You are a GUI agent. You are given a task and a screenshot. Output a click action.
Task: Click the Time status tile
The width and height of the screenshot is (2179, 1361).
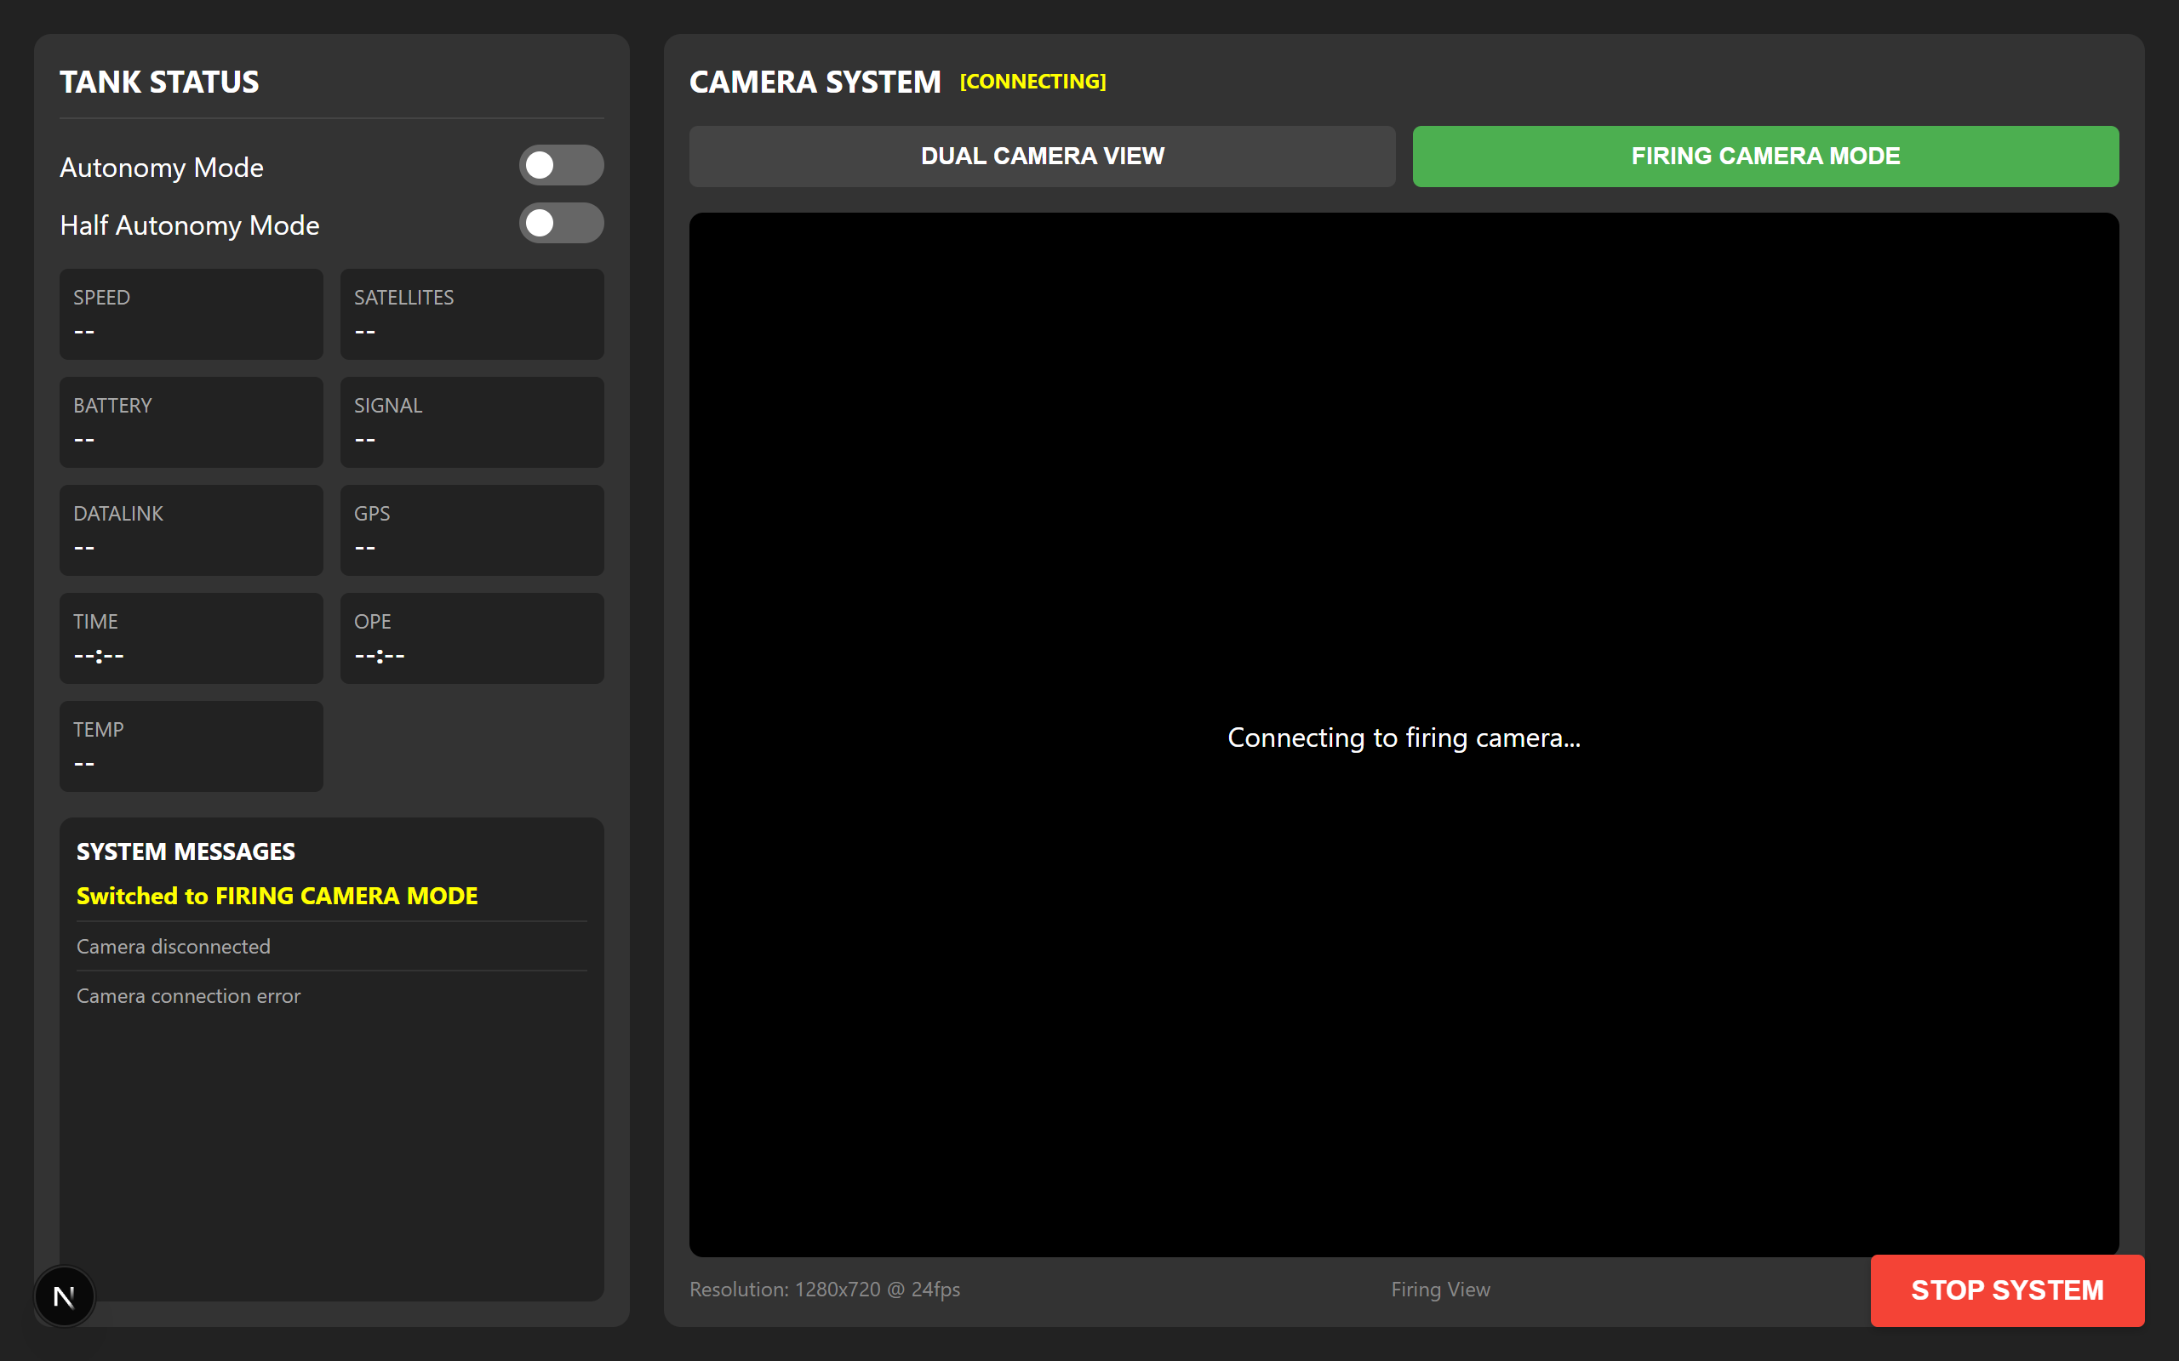click(191, 638)
